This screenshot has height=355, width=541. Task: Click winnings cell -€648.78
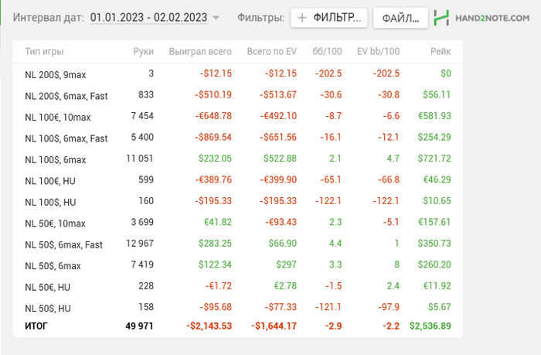[x=213, y=116]
